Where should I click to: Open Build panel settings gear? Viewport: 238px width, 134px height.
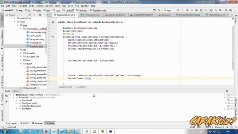coord(227,91)
